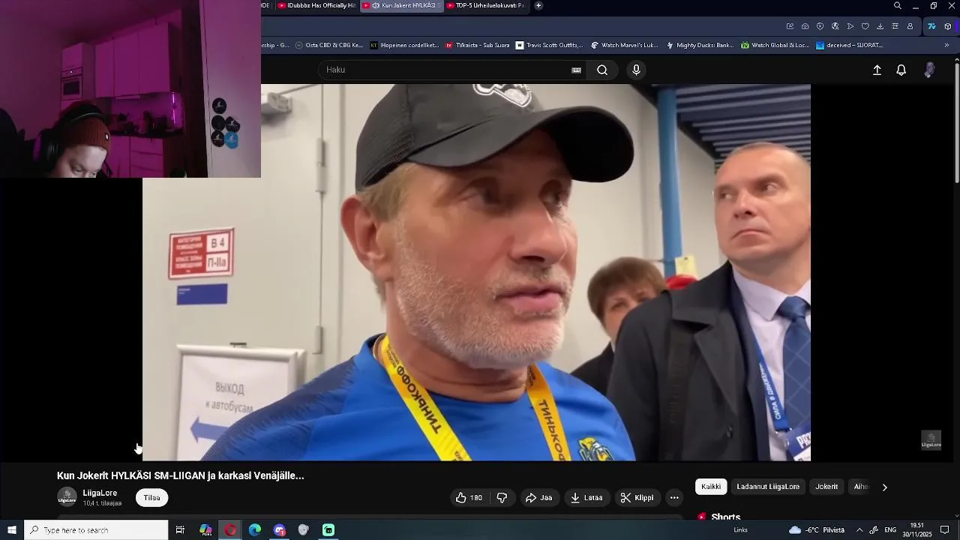The height and width of the screenshot is (540, 960).
Task: Click the browser snapshot camera icon
Action: click(805, 26)
